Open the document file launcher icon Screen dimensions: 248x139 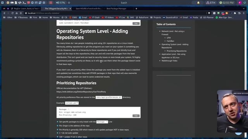coord(16,3)
